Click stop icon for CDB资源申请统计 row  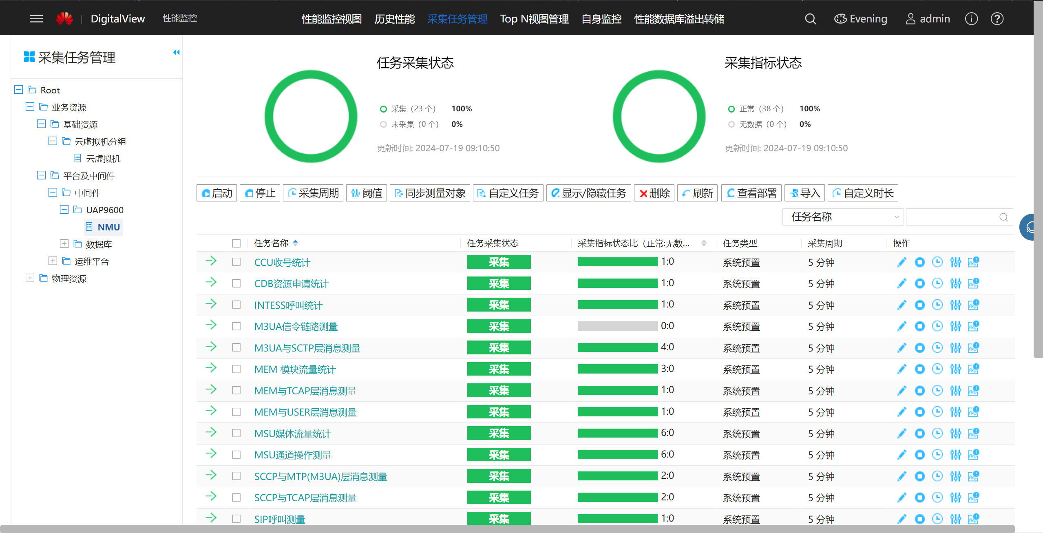[x=919, y=283]
